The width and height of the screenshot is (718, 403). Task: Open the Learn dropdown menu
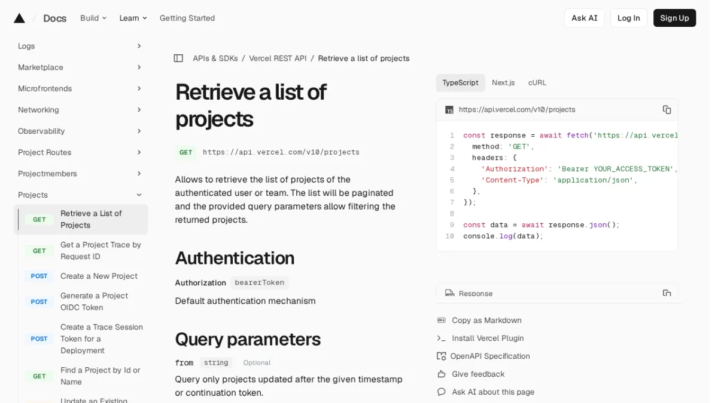click(x=133, y=18)
